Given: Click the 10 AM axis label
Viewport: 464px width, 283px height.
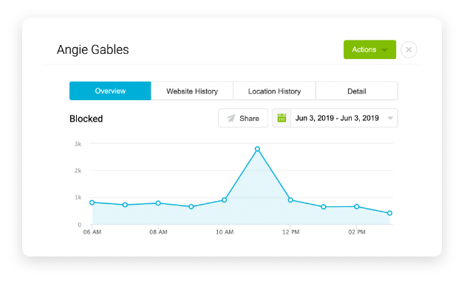Looking at the screenshot, I should [x=225, y=232].
